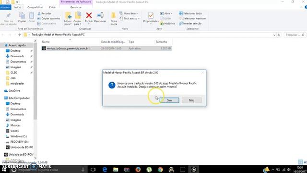
Task: Sort by Data de modificação column
Action: click(x=113, y=42)
